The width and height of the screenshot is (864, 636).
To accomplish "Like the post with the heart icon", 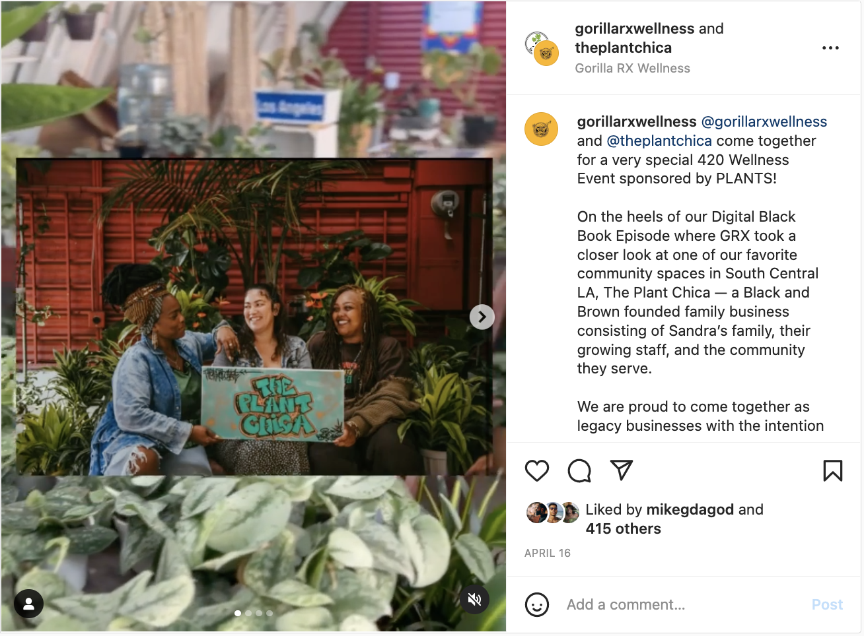I will [537, 470].
